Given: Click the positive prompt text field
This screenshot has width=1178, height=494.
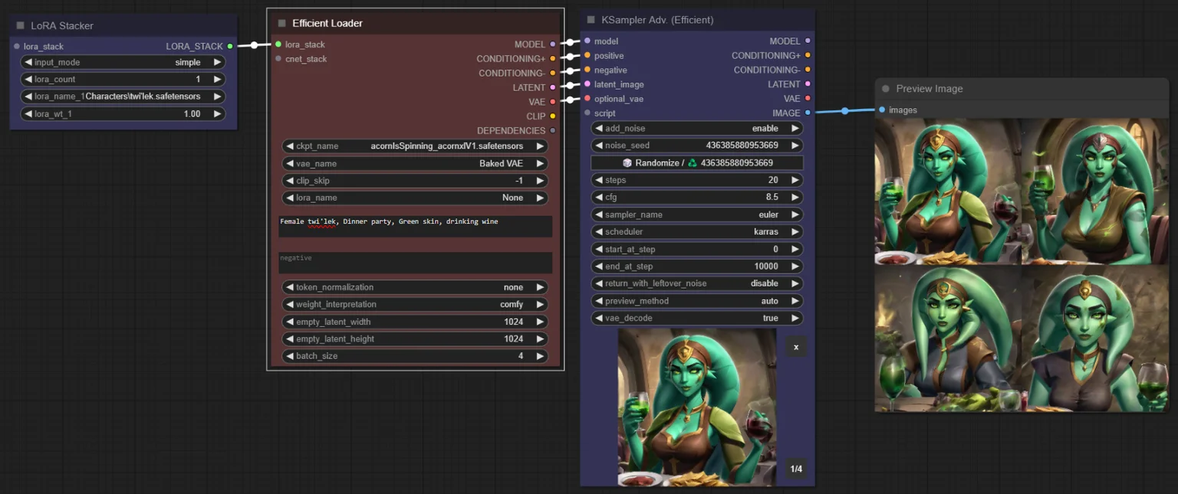Looking at the screenshot, I should [x=415, y=226].
